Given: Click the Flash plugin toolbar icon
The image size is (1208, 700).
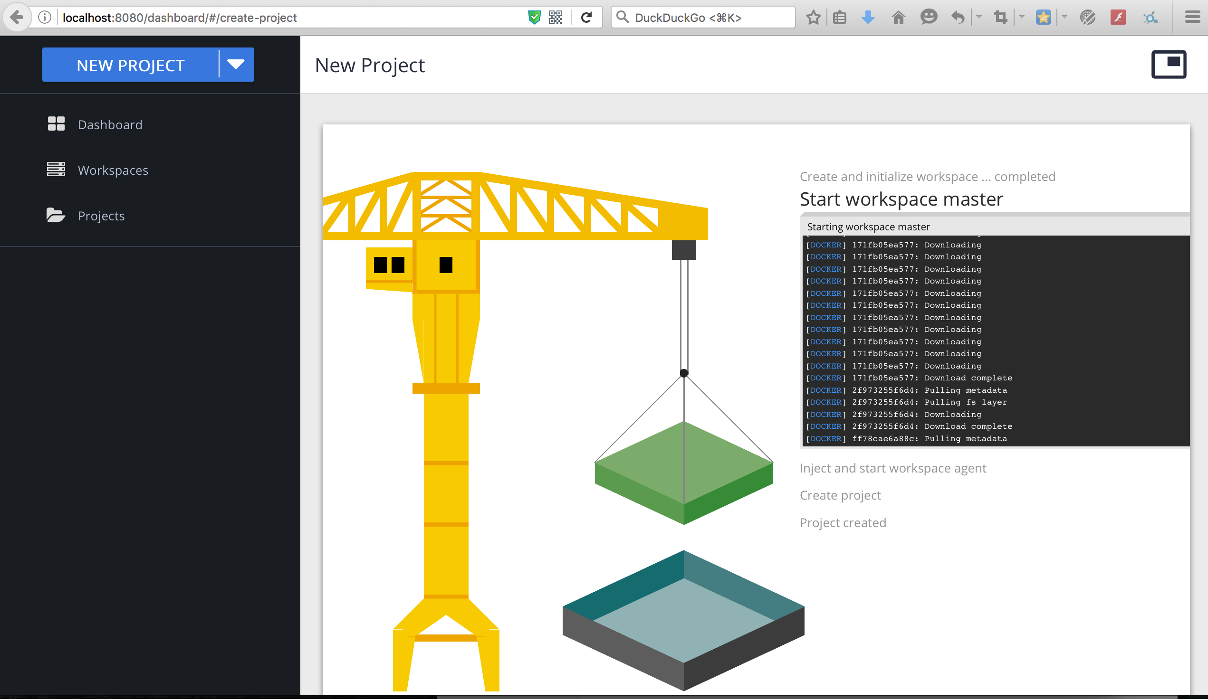Looking at the screenshot, I should coord(1118,18).
